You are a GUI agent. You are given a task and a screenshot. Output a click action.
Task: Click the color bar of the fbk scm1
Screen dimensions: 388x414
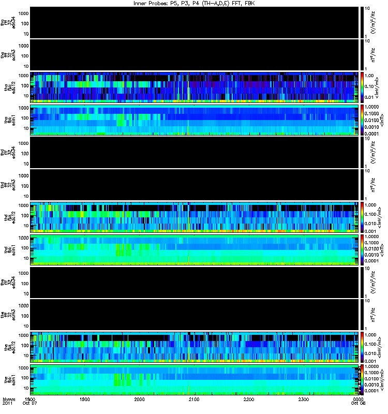362,379
